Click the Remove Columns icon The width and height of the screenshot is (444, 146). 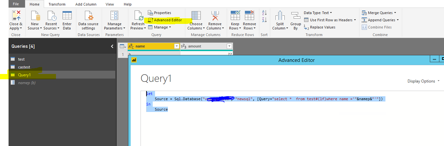tap(215, 15)
